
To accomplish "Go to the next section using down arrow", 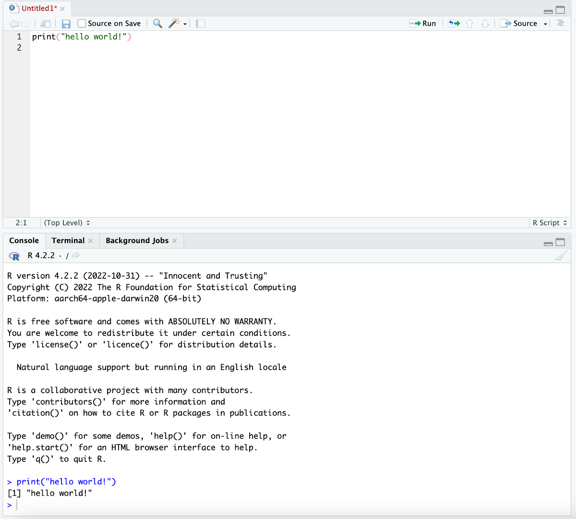I will (x=485, y=24).
